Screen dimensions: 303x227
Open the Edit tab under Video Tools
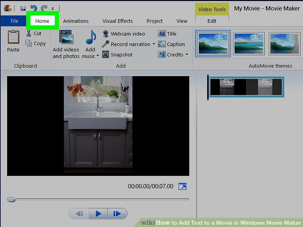pyautogui.click(x=212, y=21)
